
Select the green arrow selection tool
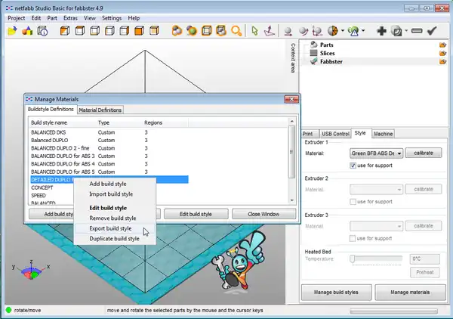(x=254, y=31)
